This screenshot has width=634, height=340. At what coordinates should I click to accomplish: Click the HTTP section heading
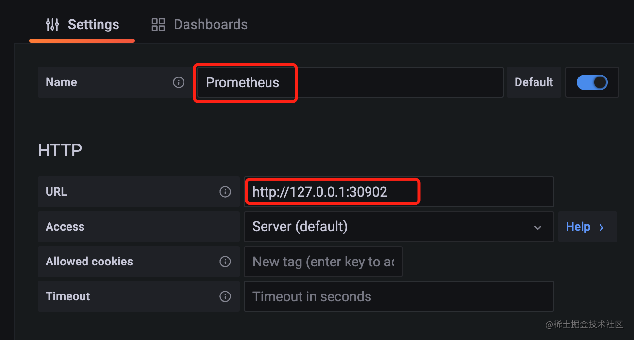pos(60,151)
